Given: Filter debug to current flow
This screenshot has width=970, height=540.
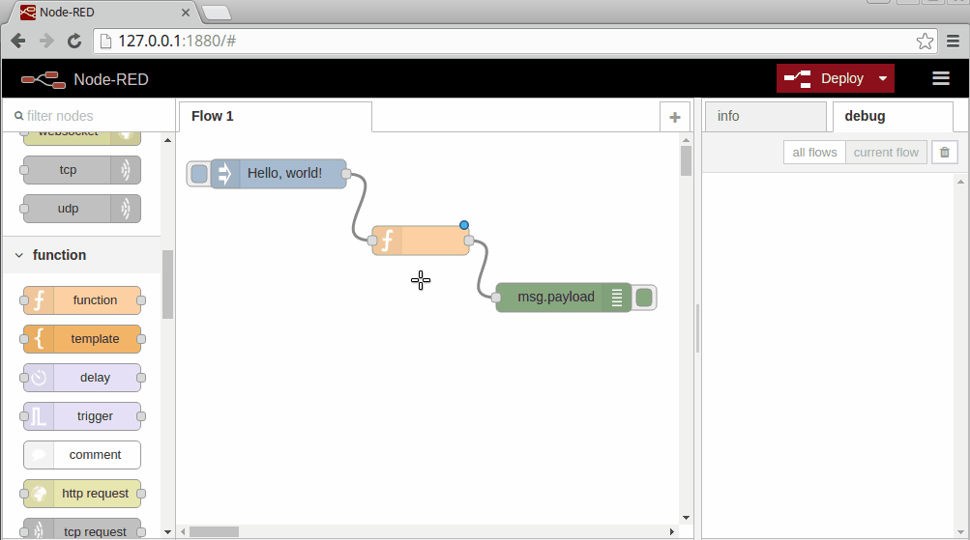Looking at the screenshot, I should click(886, 153).
